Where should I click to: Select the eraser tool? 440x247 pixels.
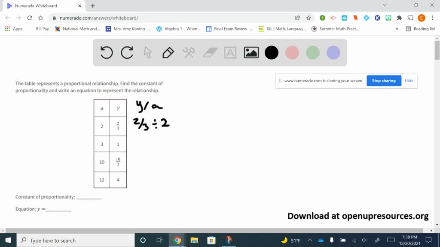(x=210, y=52)
